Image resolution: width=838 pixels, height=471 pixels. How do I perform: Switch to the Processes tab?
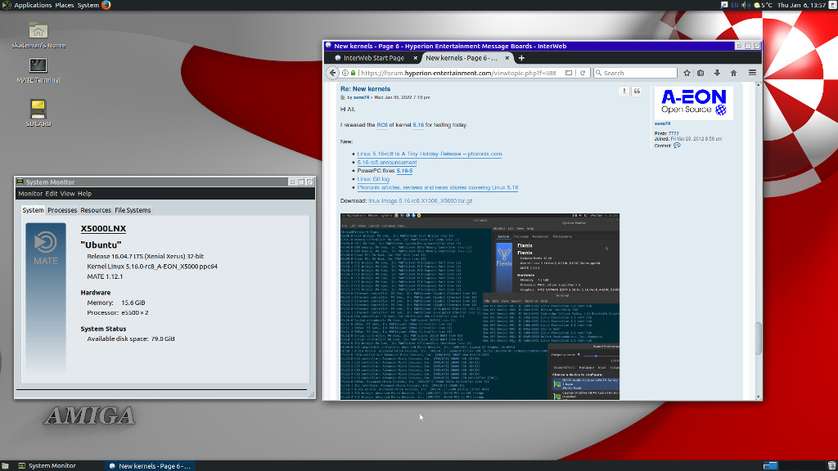(x=62, y=210)
